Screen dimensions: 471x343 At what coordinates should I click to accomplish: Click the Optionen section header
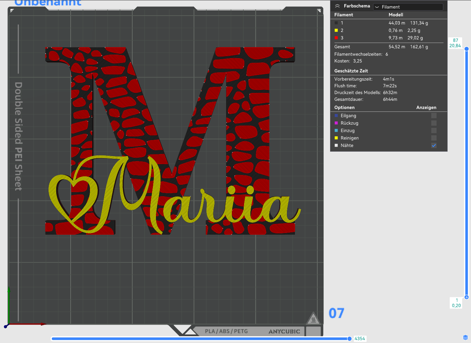point(344,107)
